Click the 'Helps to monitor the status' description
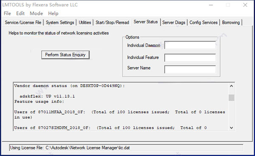This screenshot has width=255, height=156. (59, 33)
